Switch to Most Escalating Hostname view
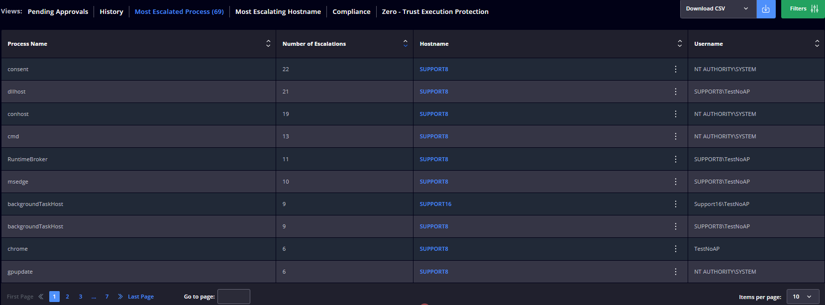This screenshot has height=305, width=825. 278,11
